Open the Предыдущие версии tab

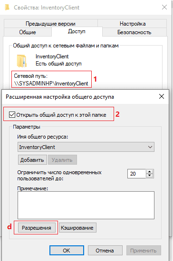50,24
